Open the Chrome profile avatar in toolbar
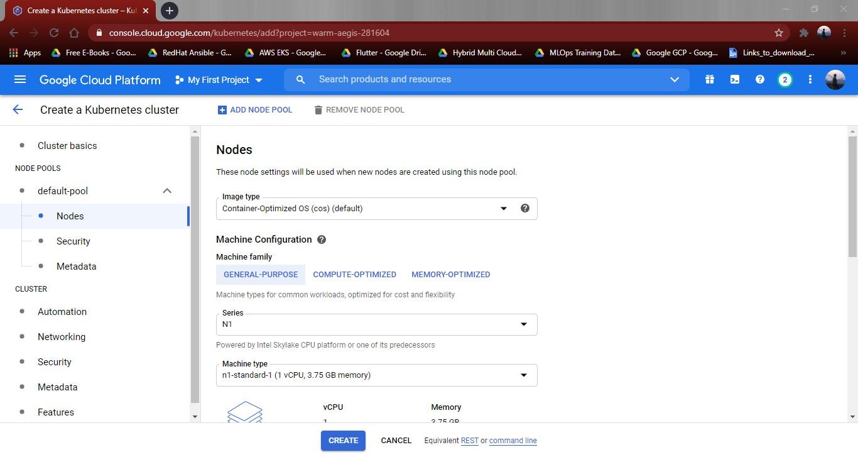 coord(824,33)
